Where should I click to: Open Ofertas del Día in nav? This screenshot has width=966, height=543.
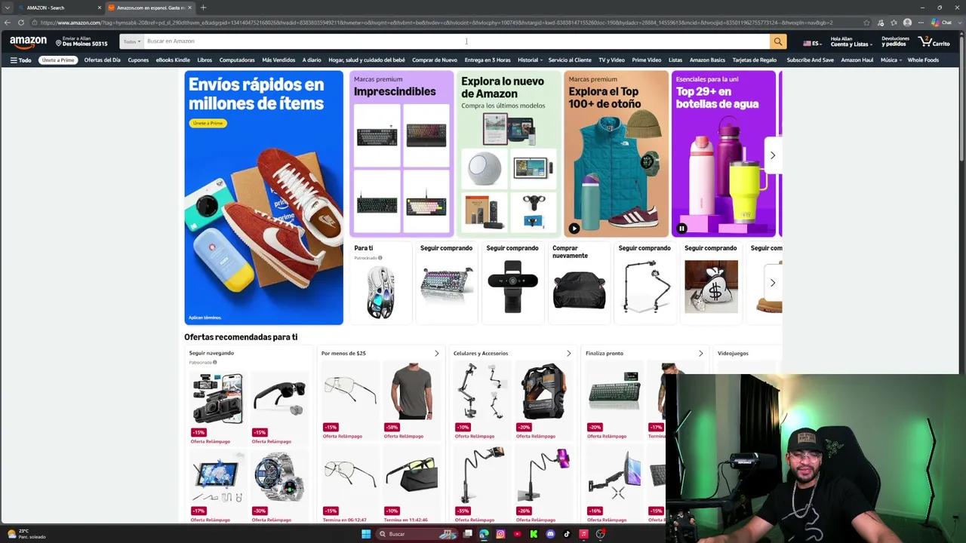pos(103,60)
